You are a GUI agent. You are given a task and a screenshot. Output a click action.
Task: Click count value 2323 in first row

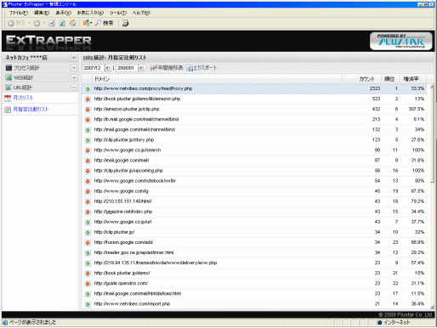click(x=375, y=88)
